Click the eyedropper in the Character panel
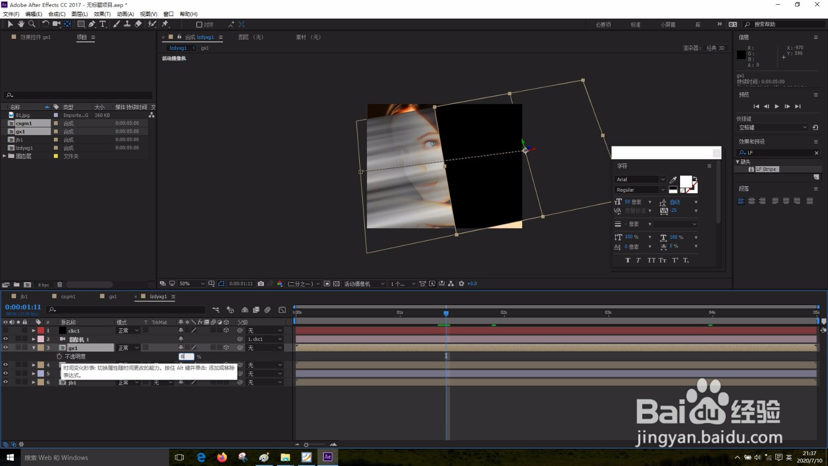 [x=673, y=180]
